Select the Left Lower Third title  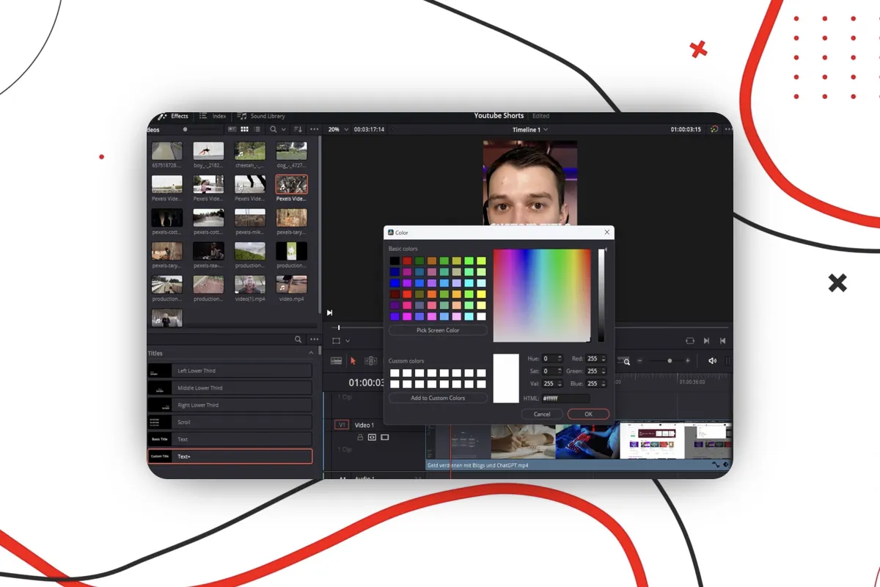point(230,371)
